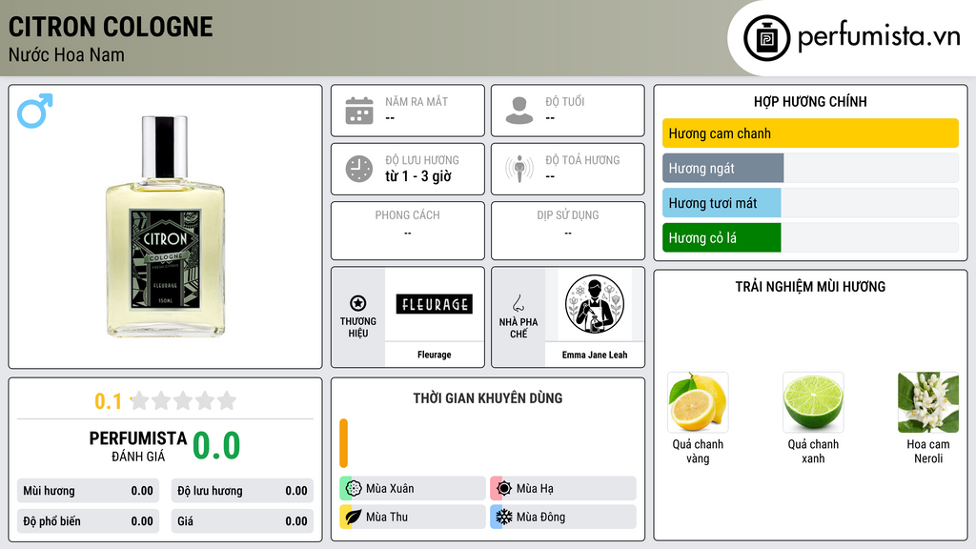Click the calendar icon for Năm ra mắt
The image size is (976, 549).
359,111
